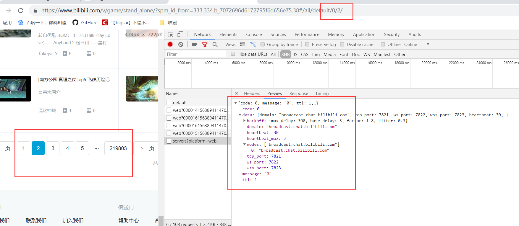
Task: Switch to the Sources tab
Action: click(278, 35)
